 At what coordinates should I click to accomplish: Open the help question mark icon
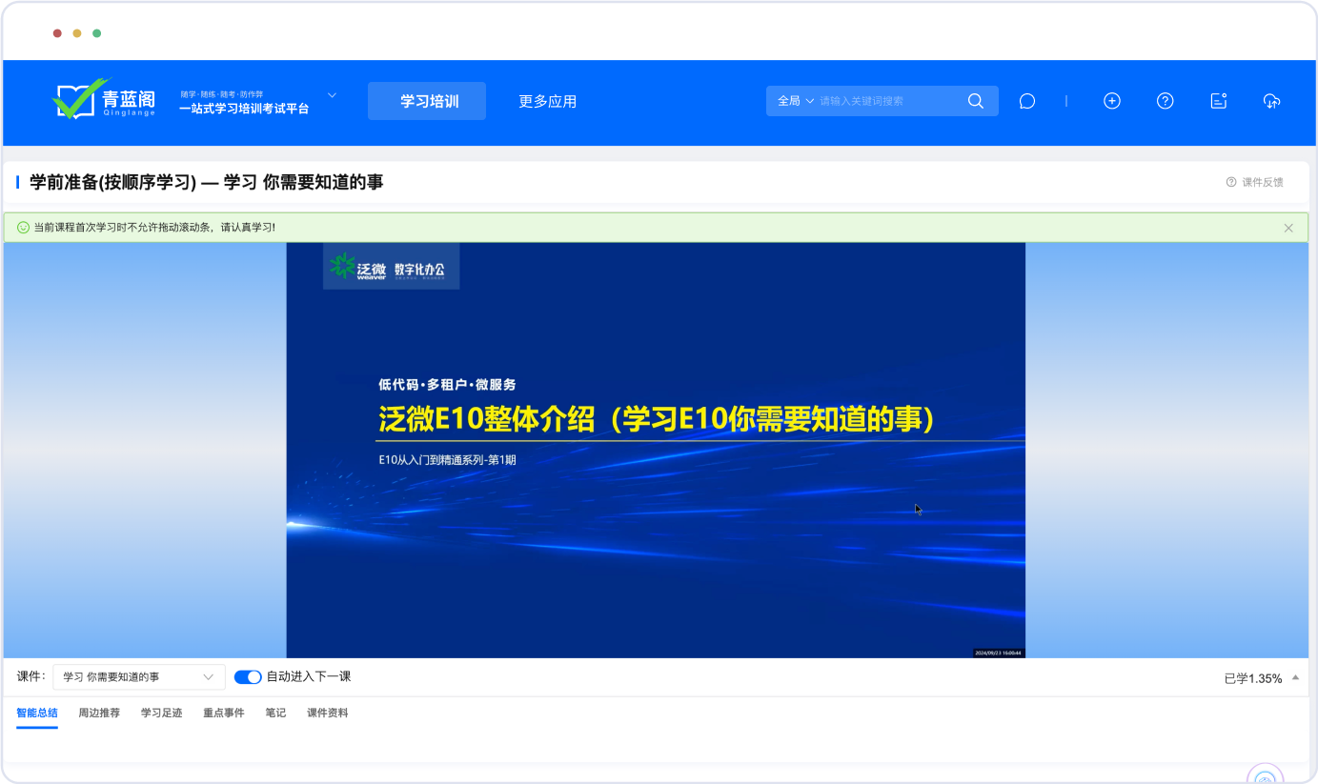pos(1165,101)
